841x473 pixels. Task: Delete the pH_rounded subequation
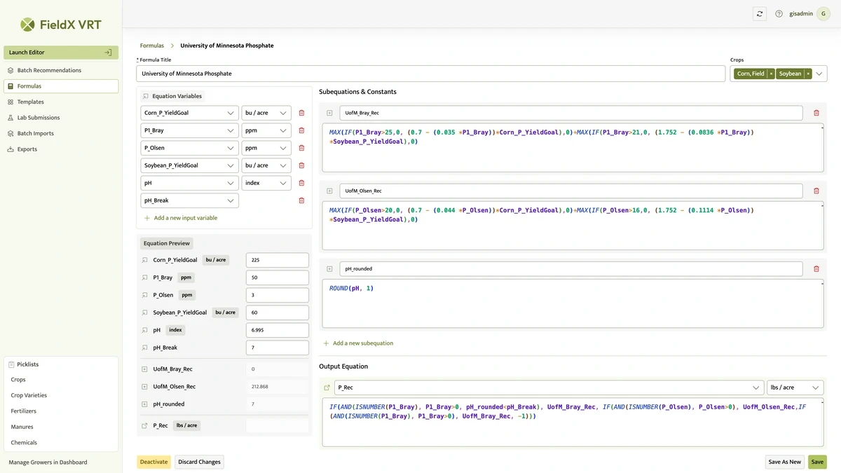pos(816,268)
